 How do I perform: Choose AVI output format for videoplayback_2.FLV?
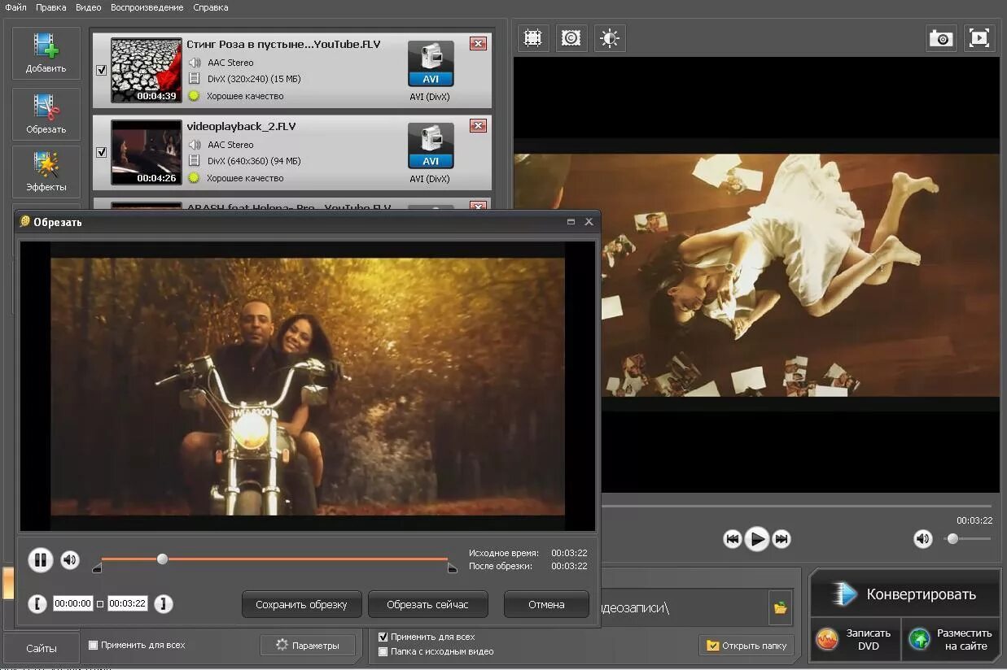pyautogui.click(x=431, y=146)
